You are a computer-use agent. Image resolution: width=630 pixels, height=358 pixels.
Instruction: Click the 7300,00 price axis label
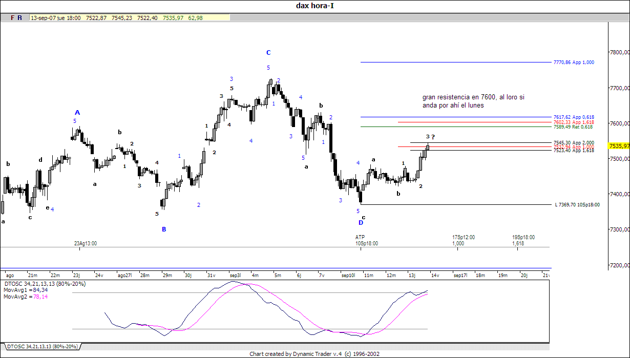pyautogui.click(x=619, y=230)
